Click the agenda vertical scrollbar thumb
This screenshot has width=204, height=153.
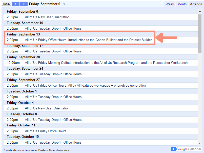click(x=200, y=34)
